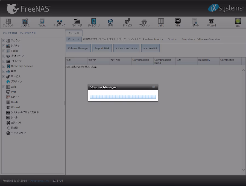Click the iXsystems logo

(225, 8)
